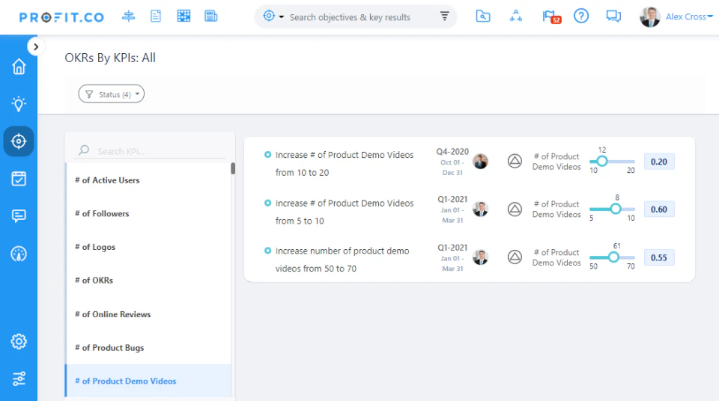Screen dimensions: 719x401
Task: Open the news report icon in top bar
Action: [x=211, y=16]
